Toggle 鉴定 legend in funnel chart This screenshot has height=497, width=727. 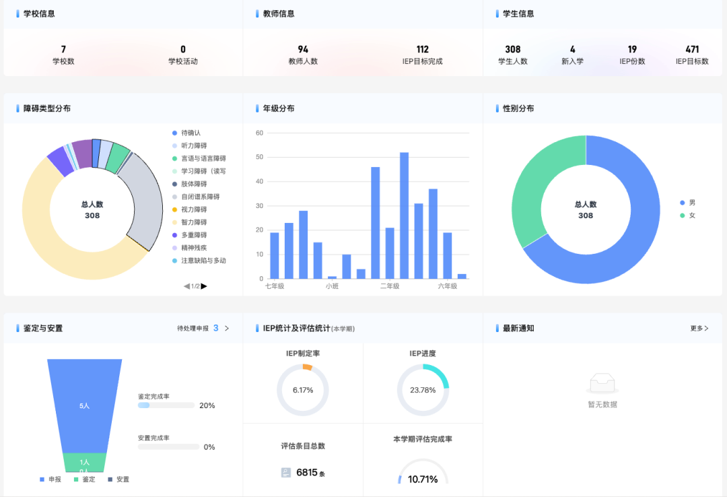84,479
